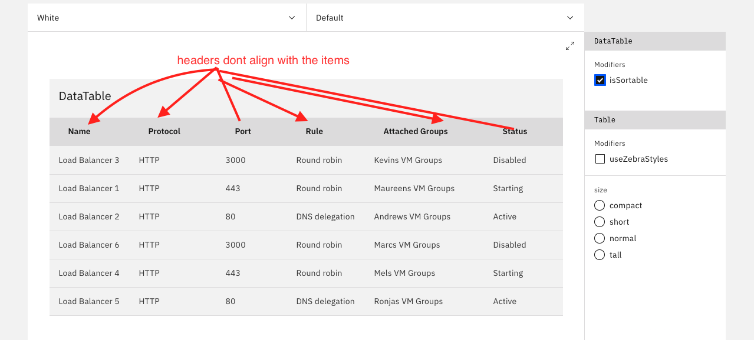
Task: Open the Default dropdown
Action: tap(445, 18)
